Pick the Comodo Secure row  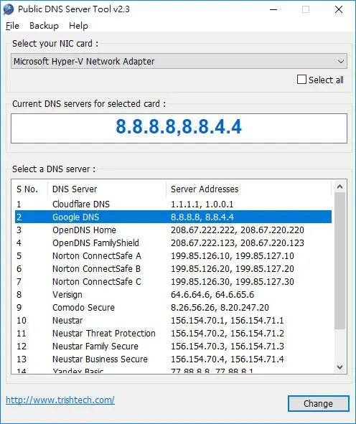tap(173, 308)
